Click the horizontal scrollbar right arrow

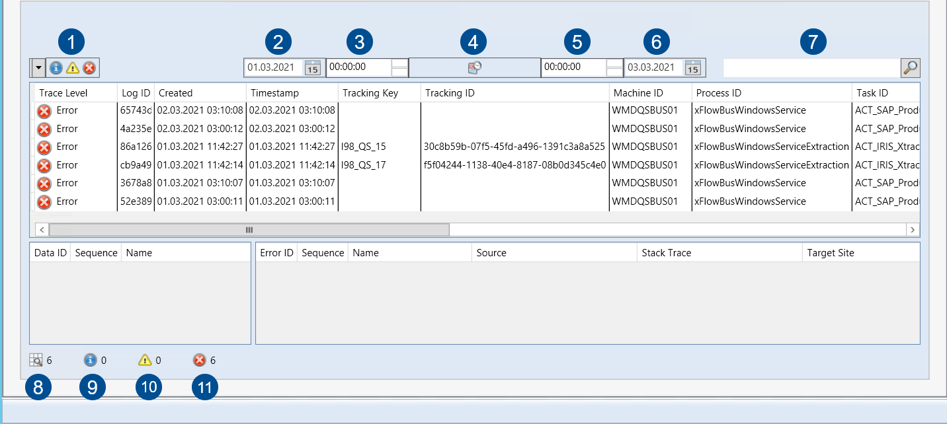(x=913, y=230)
